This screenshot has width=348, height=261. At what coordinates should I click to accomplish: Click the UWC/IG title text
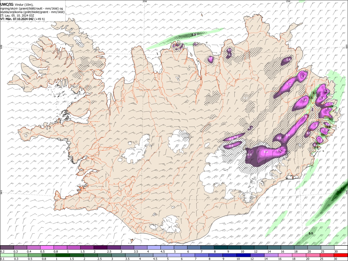pos(7,4)
